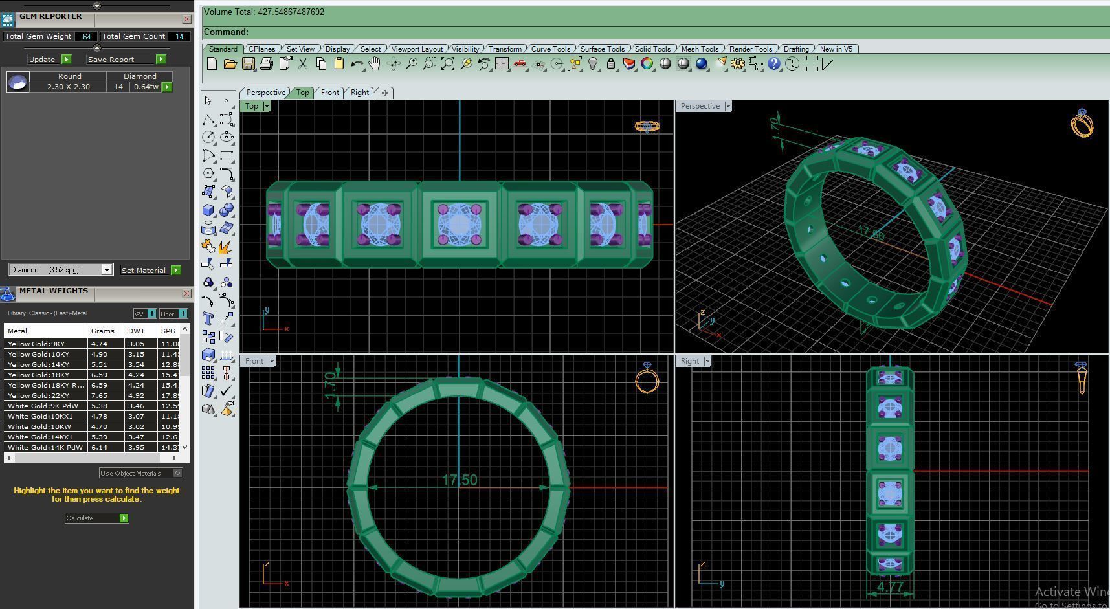Switch to the Front viewport tab
1110x609 pixels.
point(330,93)
